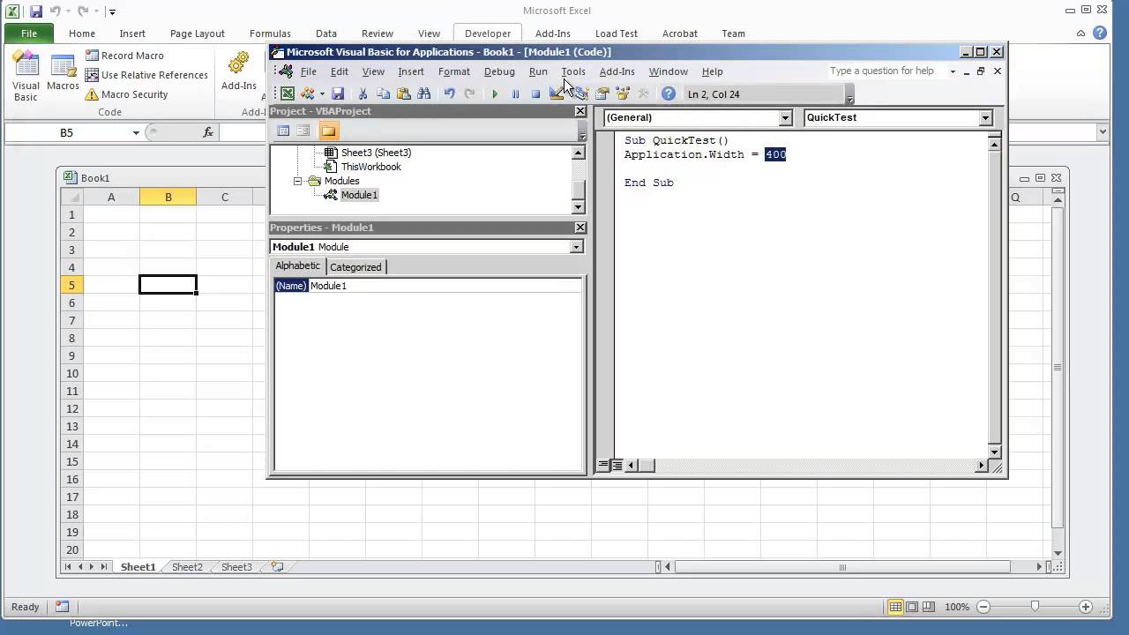This screenshot has width=1129, height=635.
Task: Switch to the Page Layout ribbon tab
Action: tap(198, 34)
